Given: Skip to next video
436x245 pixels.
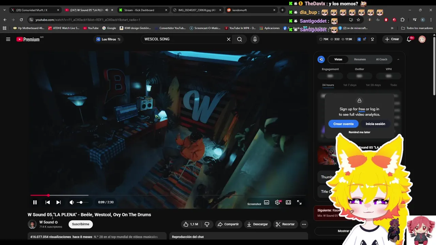Looking at the screenshot, I should (59, 202).
